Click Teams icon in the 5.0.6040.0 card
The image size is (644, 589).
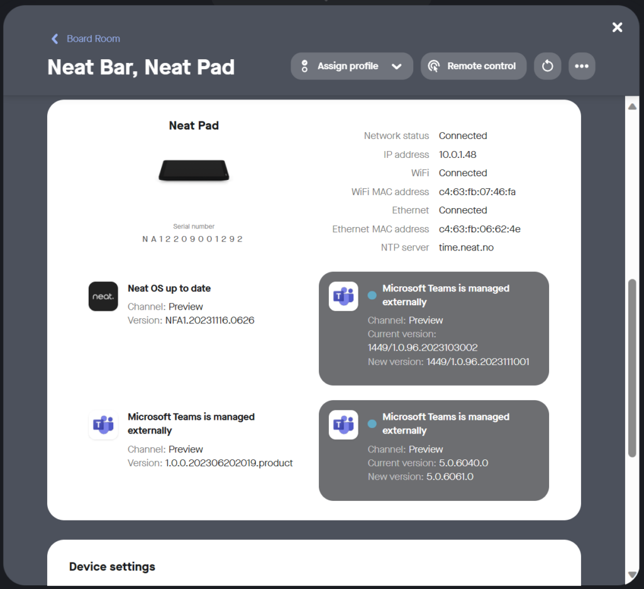pos(343,425)
